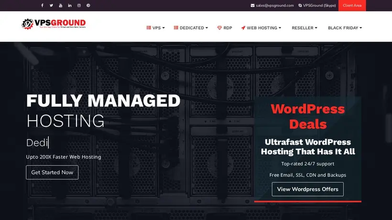Screen dimensions: 392x220
Task: Click the WordPress Deals heading
Action: (x=308, y=116)
